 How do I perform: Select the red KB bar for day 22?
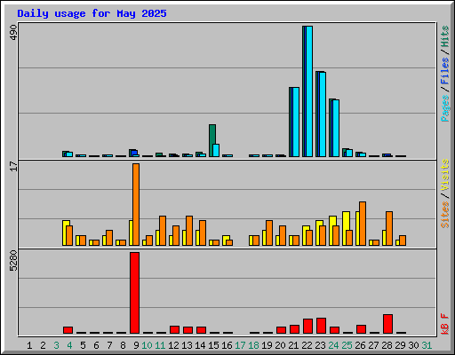point(307,327)
